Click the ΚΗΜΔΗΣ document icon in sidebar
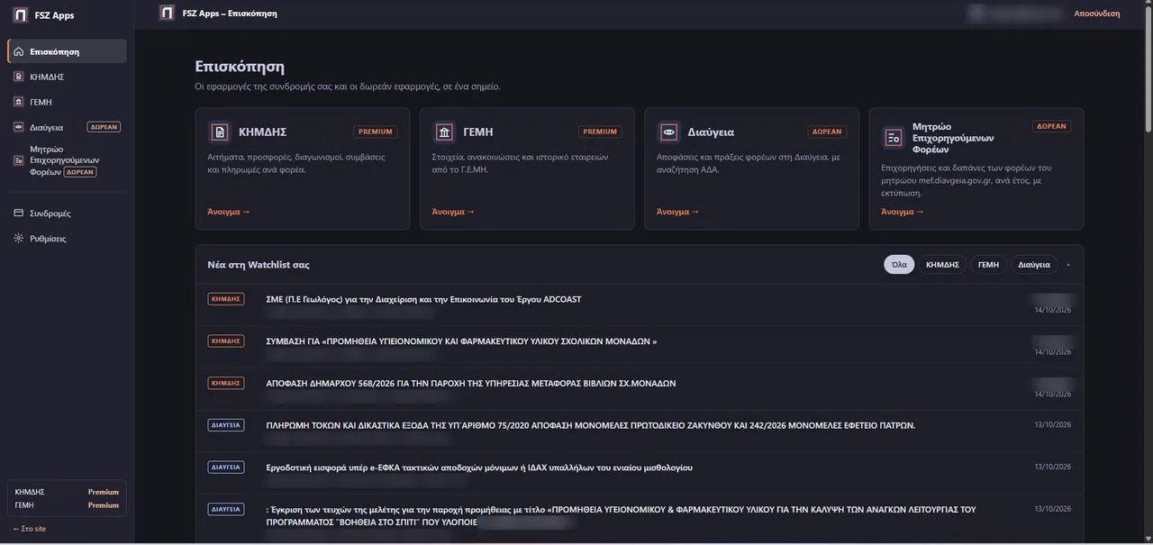This screenshot has width=1153, height=545. pos(19,77)
